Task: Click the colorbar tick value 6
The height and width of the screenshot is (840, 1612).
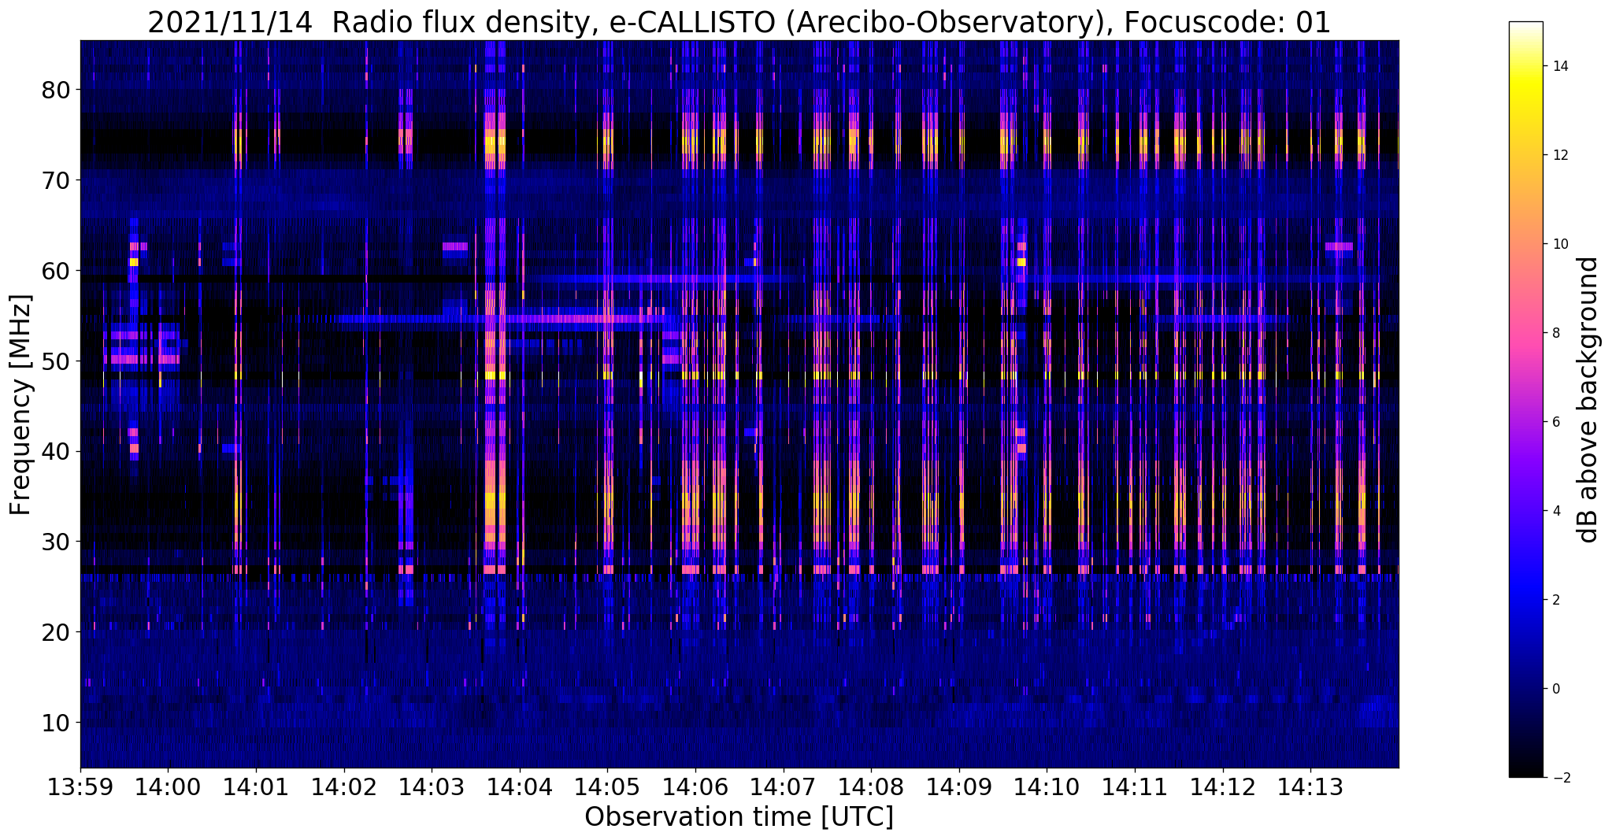Action: [x=1555, y=422]
